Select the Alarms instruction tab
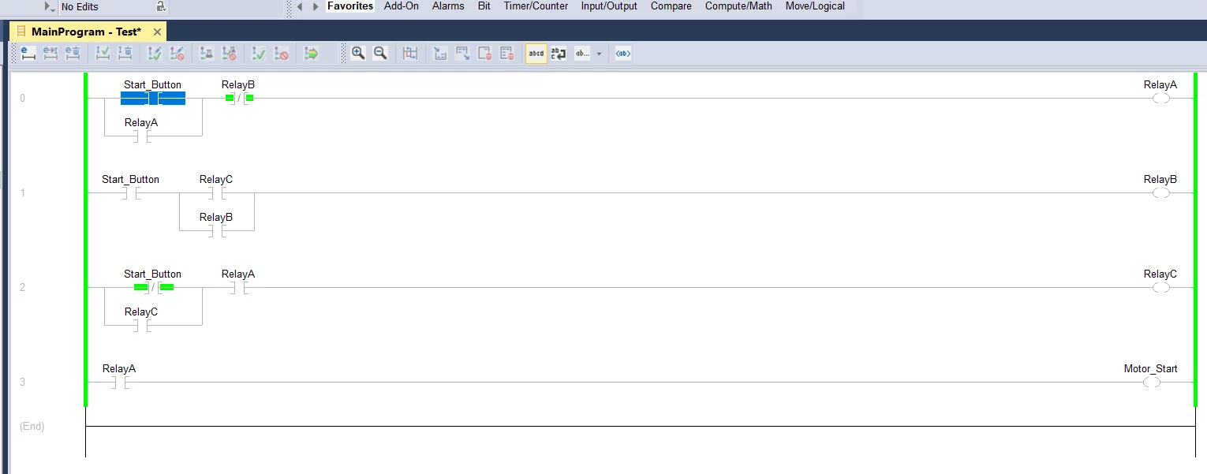This screenshot has width=1207, height=474. coord(448,6)
